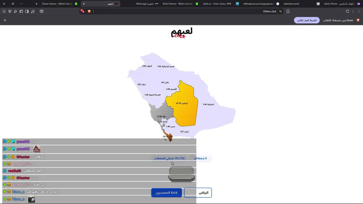Image resolution: width=363 pixels, height=204 pixels.
Task: Click the الجوف: 3.0K map label
Action: click(147, 66)
